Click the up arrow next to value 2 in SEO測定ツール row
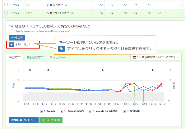This screenshot has height=129, width=185. (x=110, y=5)
